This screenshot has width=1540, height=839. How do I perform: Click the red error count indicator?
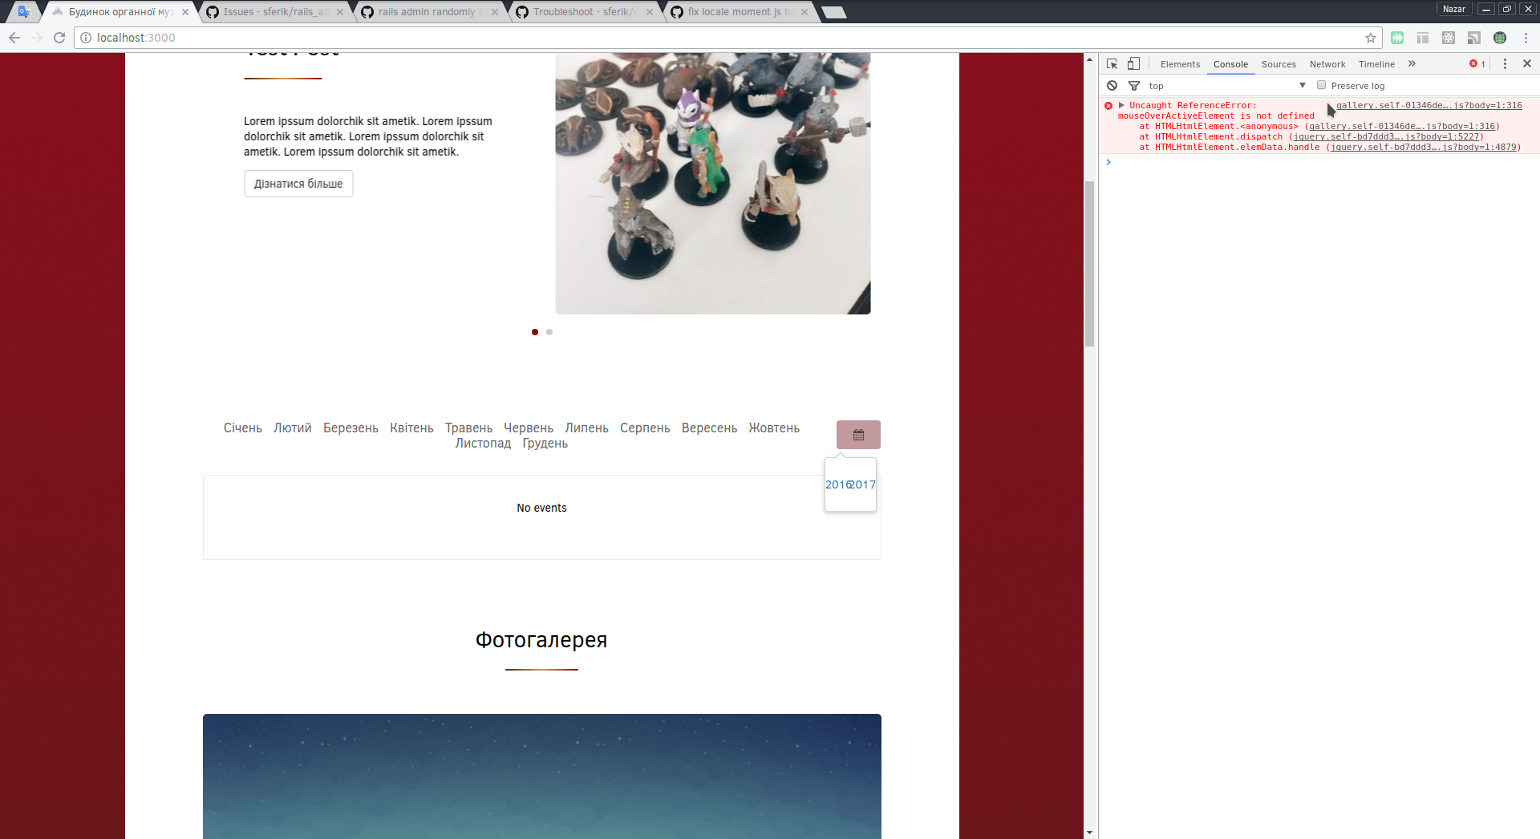coord(1477,64)
